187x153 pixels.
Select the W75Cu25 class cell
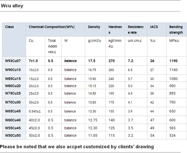tap(13, 93)
